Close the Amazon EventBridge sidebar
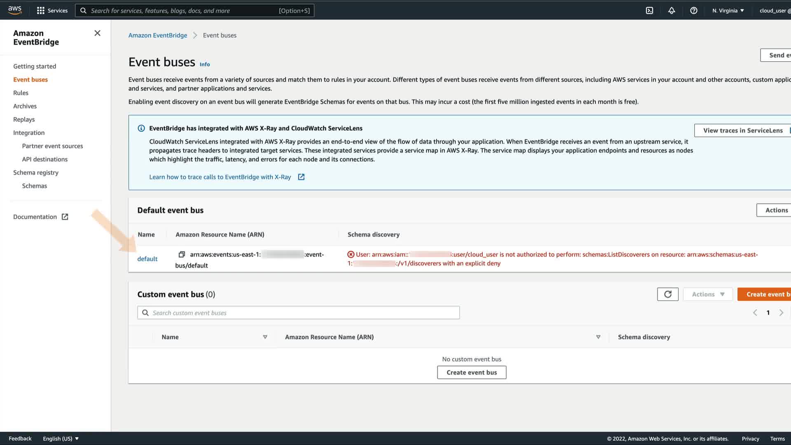The width and height of the screenshot is (791, 445). coord(97,33)
